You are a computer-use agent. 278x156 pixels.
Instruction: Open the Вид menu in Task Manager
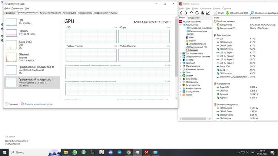(27, 8)
